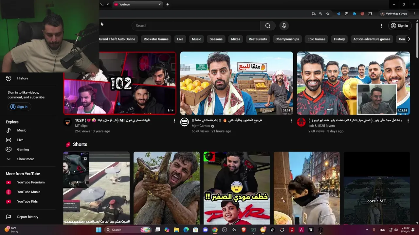Open YouTube Kids link
Viewport: 419px width, 235px height.
coord(28,201)
